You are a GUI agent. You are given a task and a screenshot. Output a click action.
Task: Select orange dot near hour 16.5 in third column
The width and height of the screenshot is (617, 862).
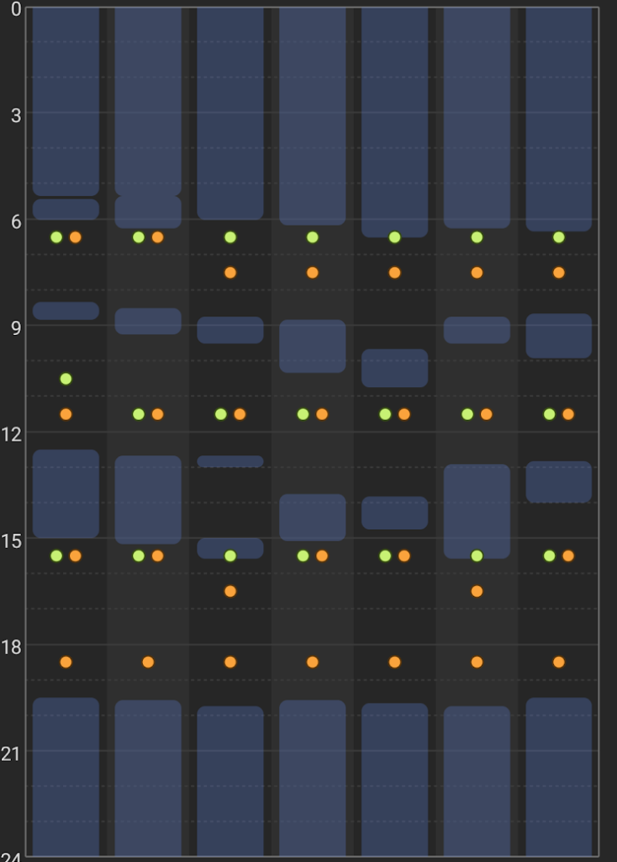229,591
